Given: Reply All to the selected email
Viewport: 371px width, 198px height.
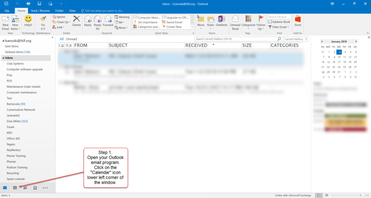Looking at the screenshot, I should point(97,23).
